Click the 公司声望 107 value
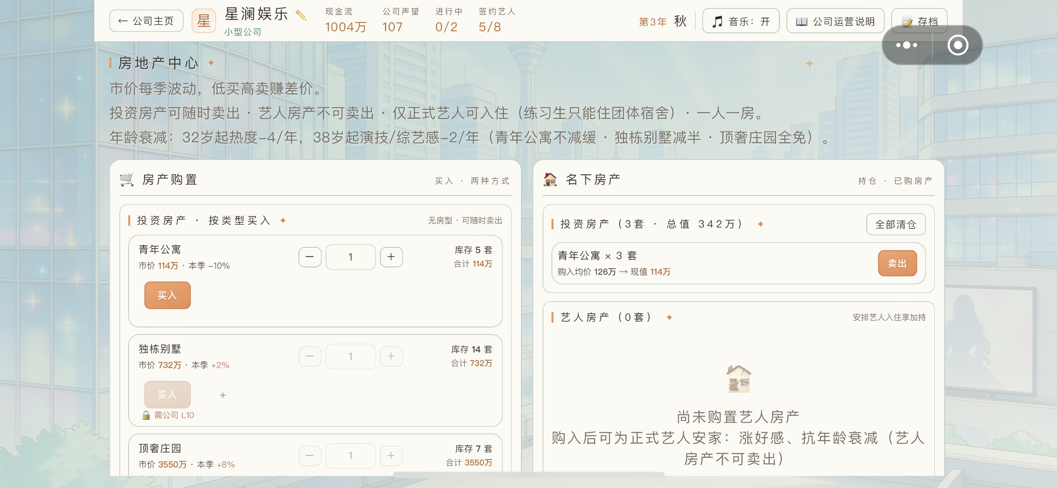 click(x=392, y=27)
